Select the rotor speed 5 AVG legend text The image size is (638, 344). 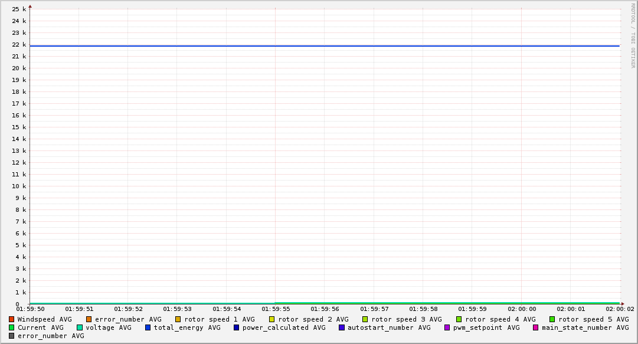pos(593,319)
